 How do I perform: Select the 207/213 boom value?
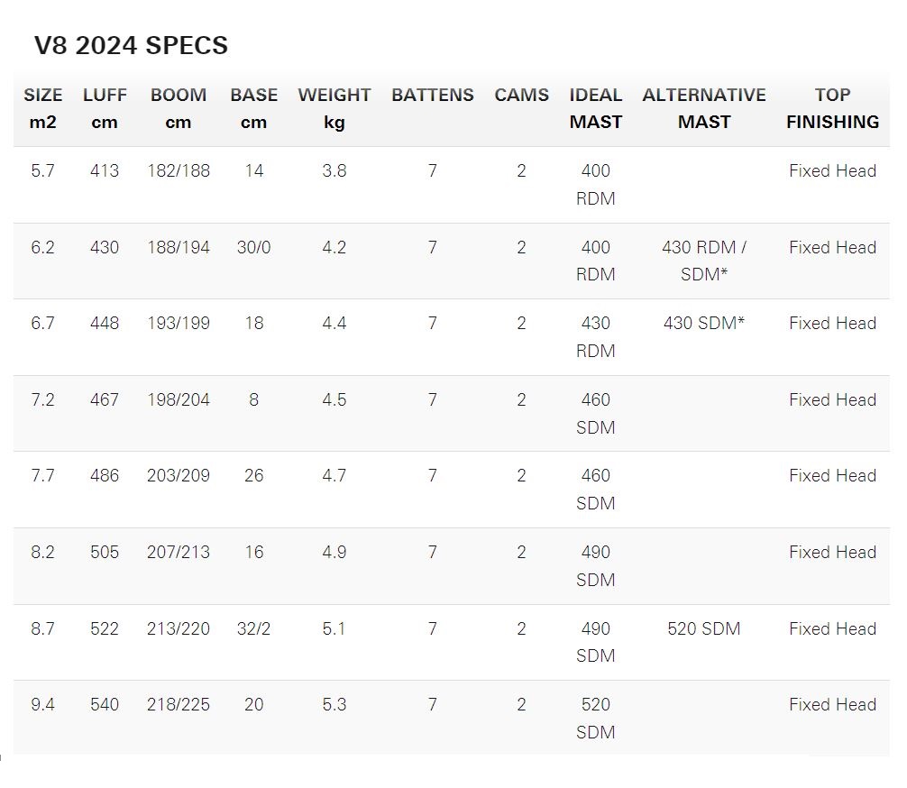(179, 552)
